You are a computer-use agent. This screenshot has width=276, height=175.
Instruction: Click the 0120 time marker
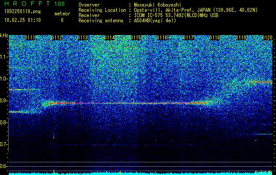click(x=267, y=38)
